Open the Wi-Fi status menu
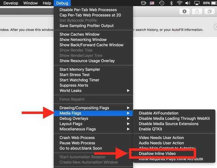 (x=179, y=3)
